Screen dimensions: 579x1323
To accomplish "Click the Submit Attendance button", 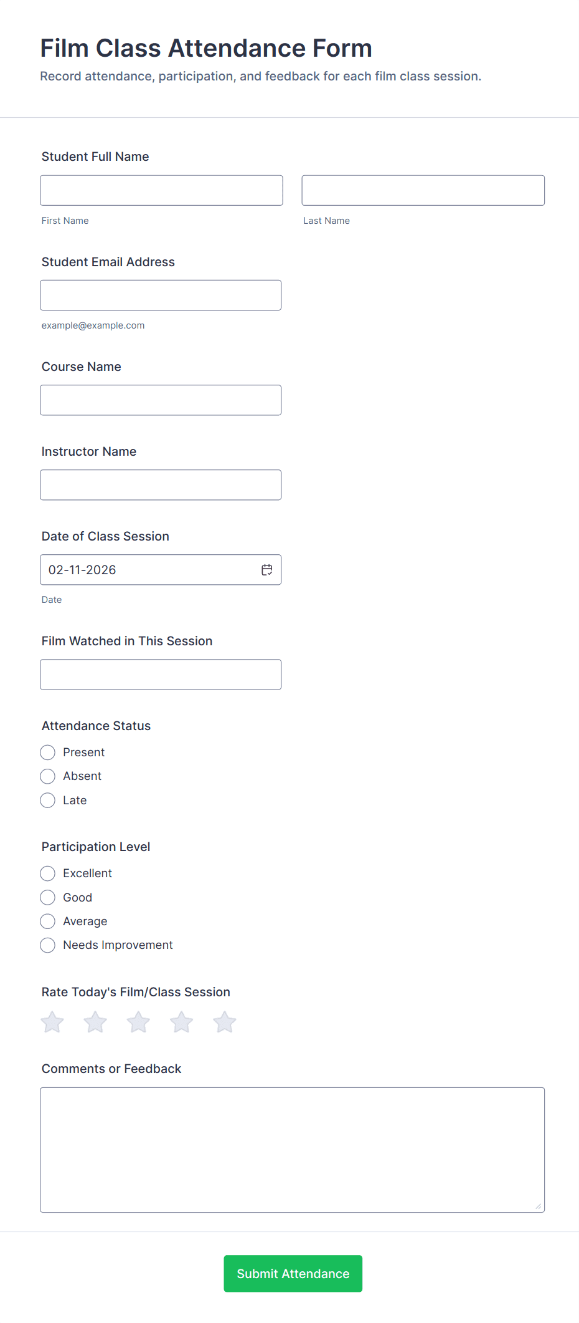I will click(293, 1274).
